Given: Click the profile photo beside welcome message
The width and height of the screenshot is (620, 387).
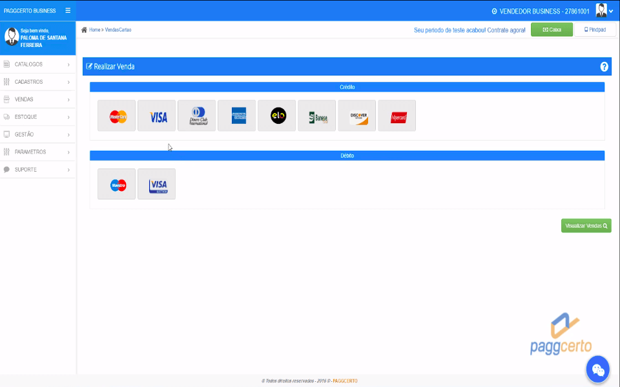Looking at the screenshot, I should tap(12, 37).
